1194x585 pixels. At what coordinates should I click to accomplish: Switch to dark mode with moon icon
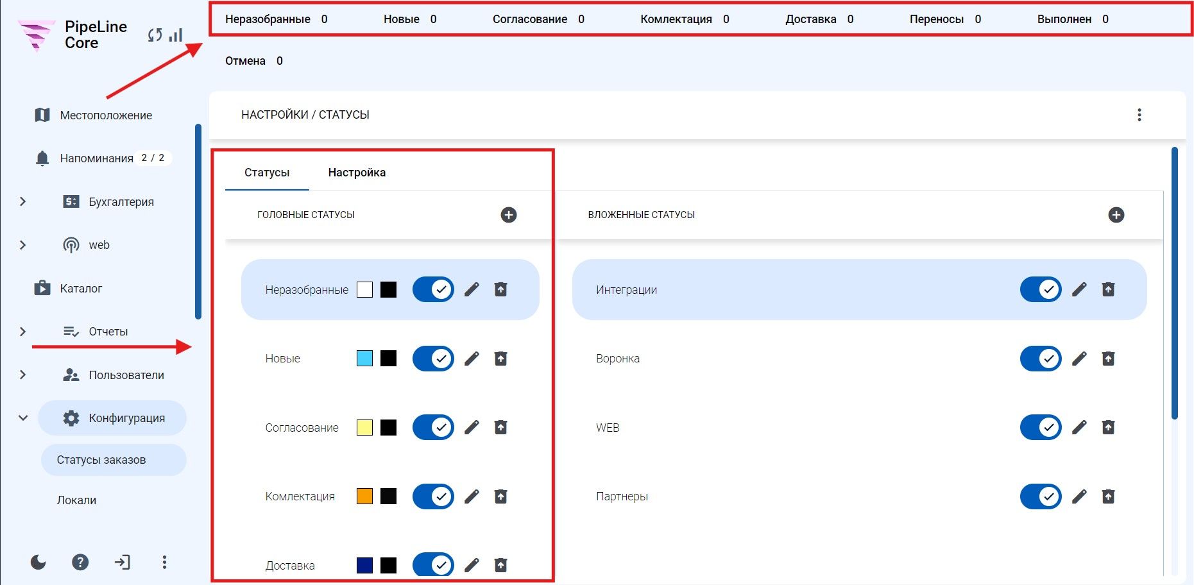click(x=38, y=563)
